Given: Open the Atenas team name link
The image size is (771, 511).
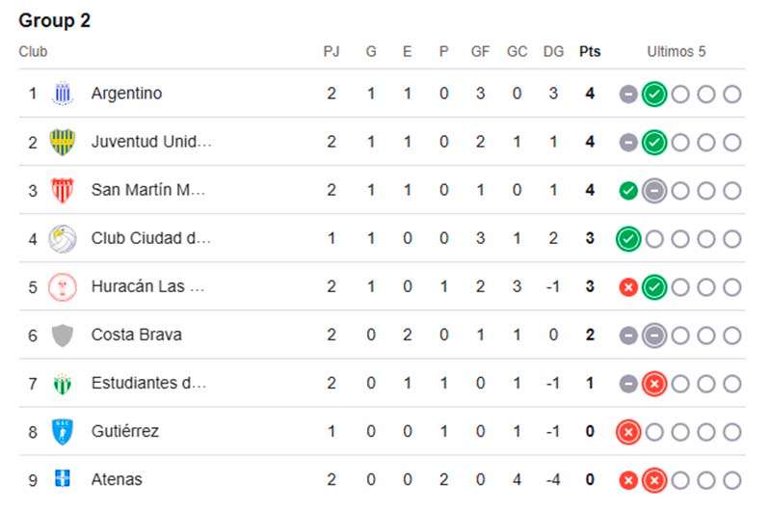Looking at the screenshot, I should coord(117,479).
